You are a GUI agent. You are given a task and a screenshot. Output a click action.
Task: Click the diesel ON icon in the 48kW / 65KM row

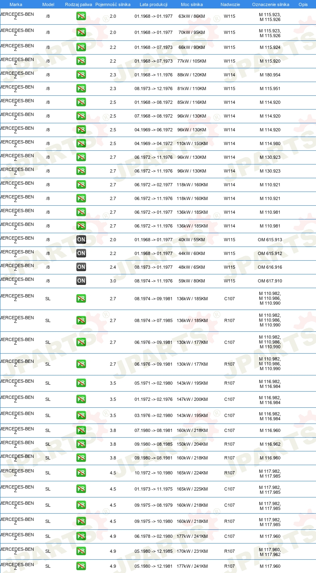click(x=81, y=268)
